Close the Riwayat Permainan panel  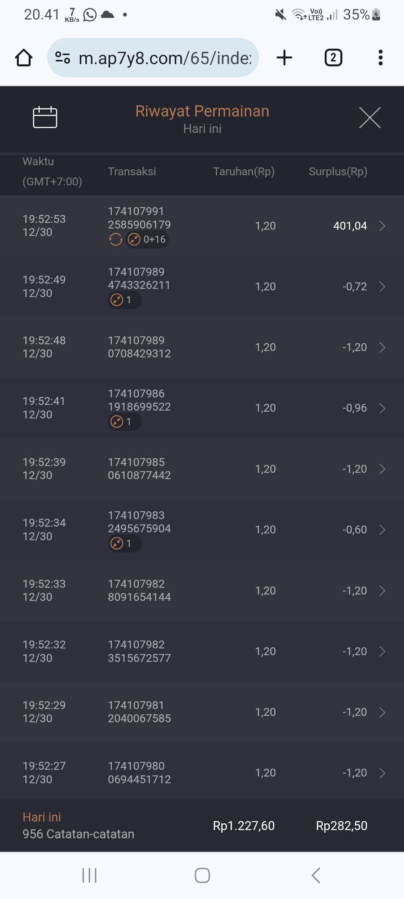pos(370,118)
